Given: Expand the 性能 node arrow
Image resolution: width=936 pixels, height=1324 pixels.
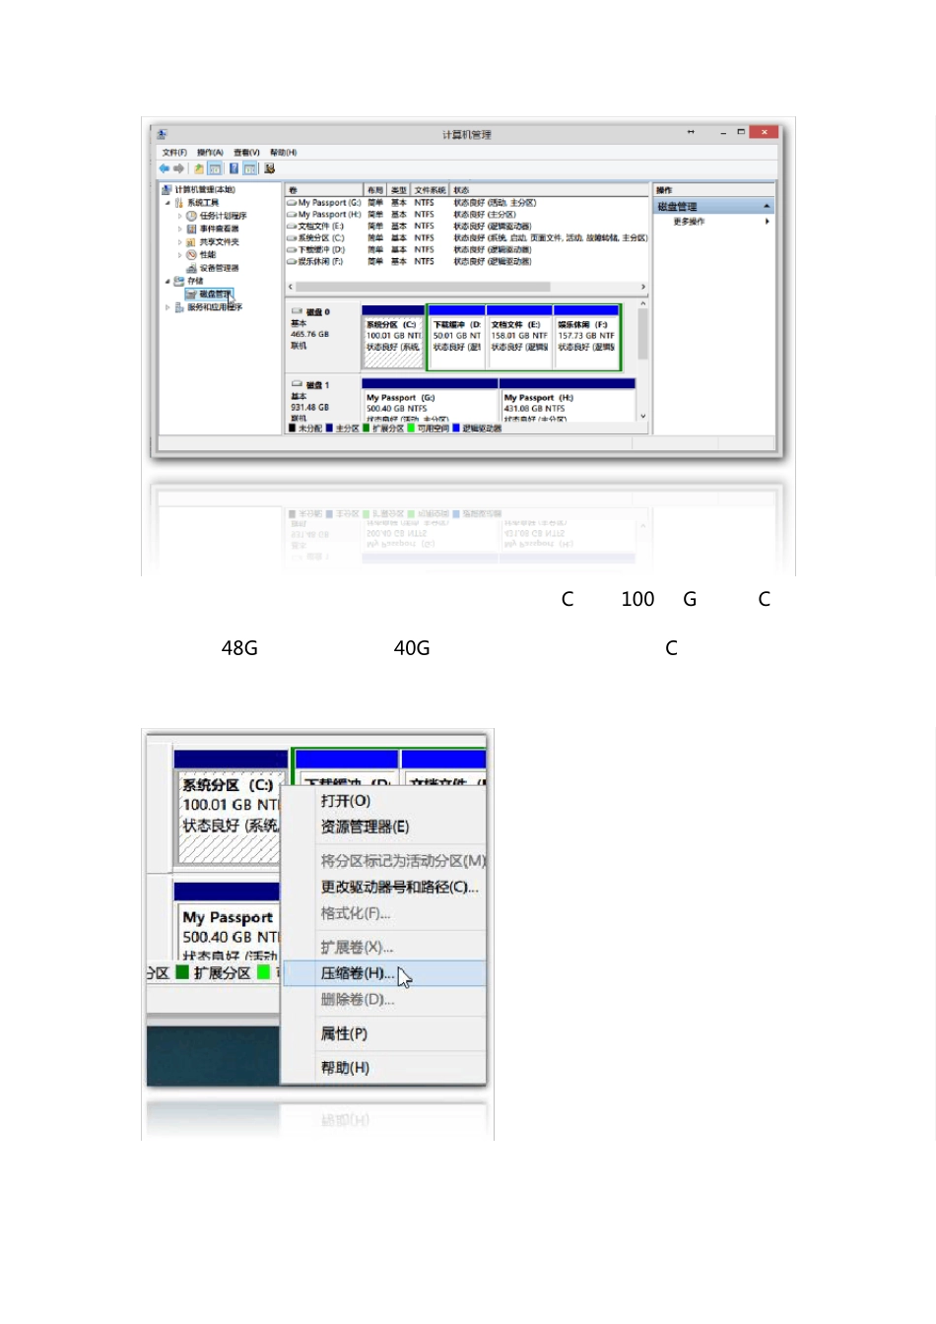Looking at the screenshot, I should (x=179, y=254).
